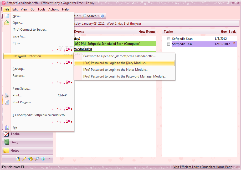This screenshot has width=241, height=170.
Task: Click the golden key password icon in sidebar footer
Action: tap(24, 159)
